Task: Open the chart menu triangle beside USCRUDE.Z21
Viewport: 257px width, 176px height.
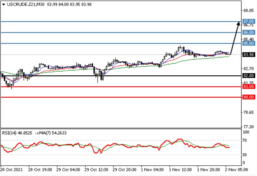Action: pyautogui.click(x=4, y=4)
